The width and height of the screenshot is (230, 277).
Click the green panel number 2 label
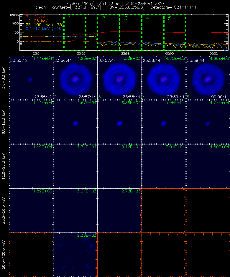click(x=55, y=97)
